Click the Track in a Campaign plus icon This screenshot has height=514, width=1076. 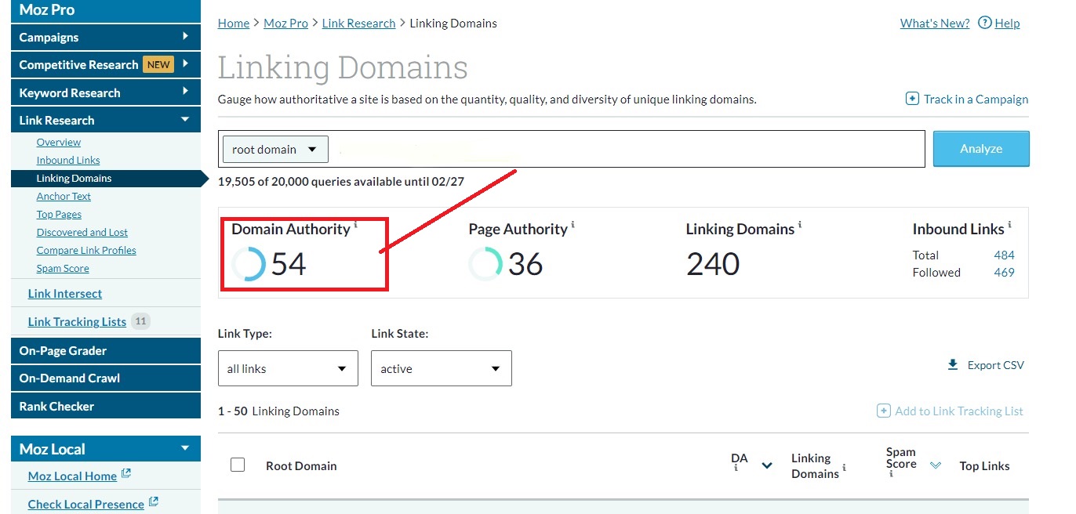click(912, 99)
